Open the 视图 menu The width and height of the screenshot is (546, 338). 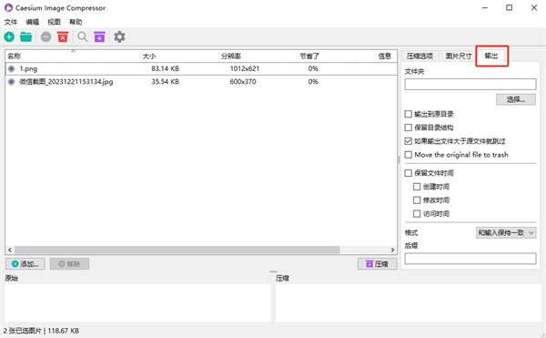[54, 22]
